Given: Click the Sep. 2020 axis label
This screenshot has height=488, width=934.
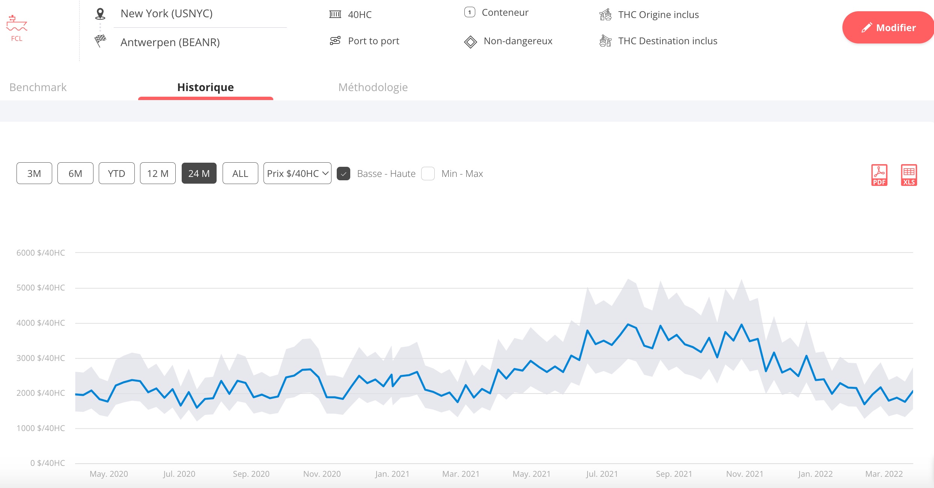Looking at the screenshot, I should 251,474.
